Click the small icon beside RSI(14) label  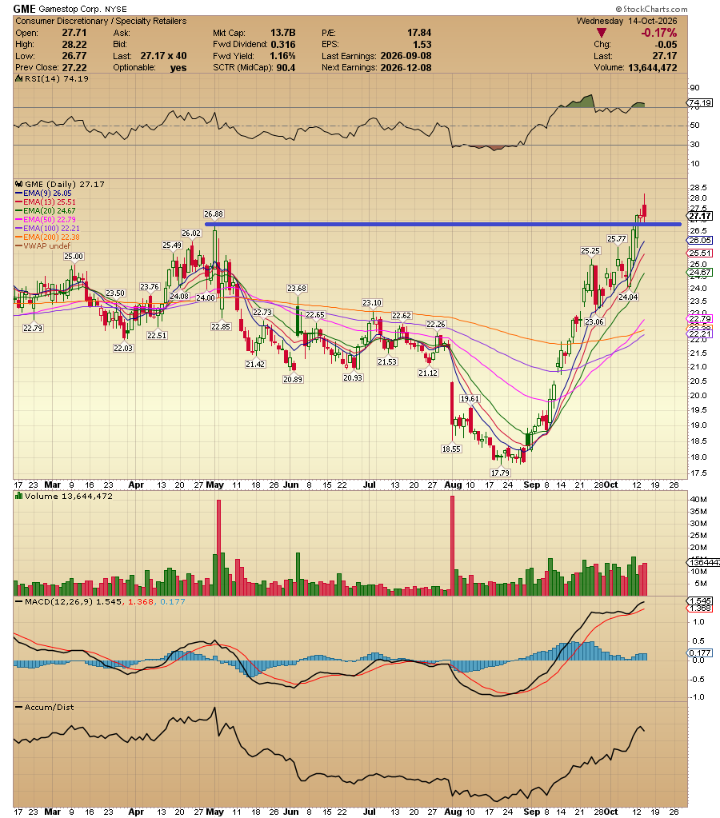(x=18, y=79)
